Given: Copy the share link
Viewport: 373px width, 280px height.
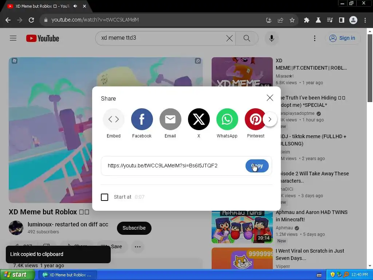Looking at the screenshot, I should click(257, 166).
